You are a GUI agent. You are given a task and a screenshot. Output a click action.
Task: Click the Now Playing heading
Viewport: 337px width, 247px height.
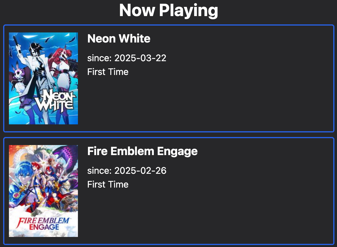point(168,10)
